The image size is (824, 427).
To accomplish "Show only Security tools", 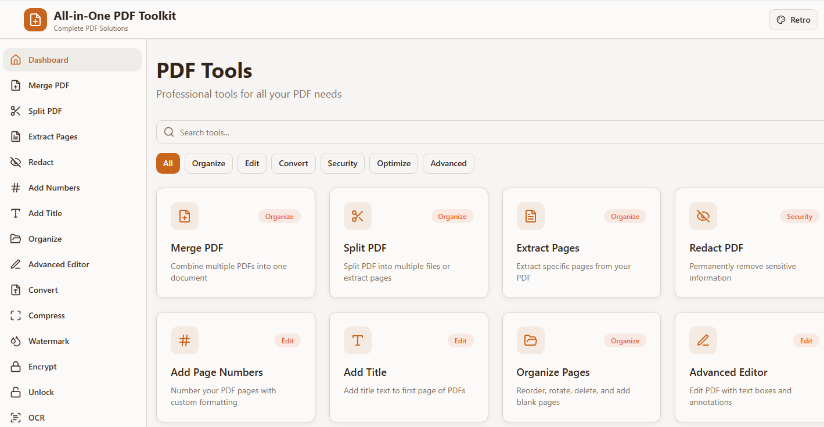I will [x=342, y=163].
